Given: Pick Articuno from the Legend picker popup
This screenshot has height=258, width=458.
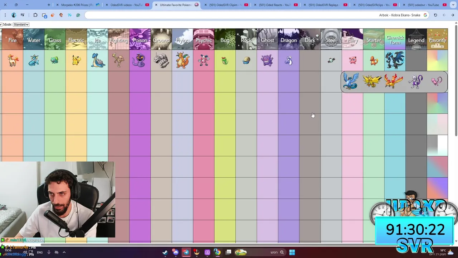Looking at the screenshot, I should [x=351, y=81].
